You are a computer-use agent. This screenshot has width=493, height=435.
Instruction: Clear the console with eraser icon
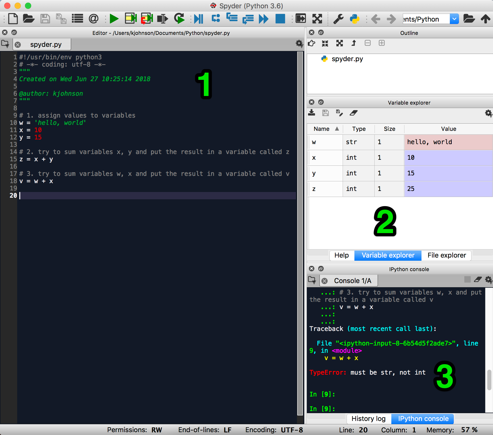click(x=478, y=280)
